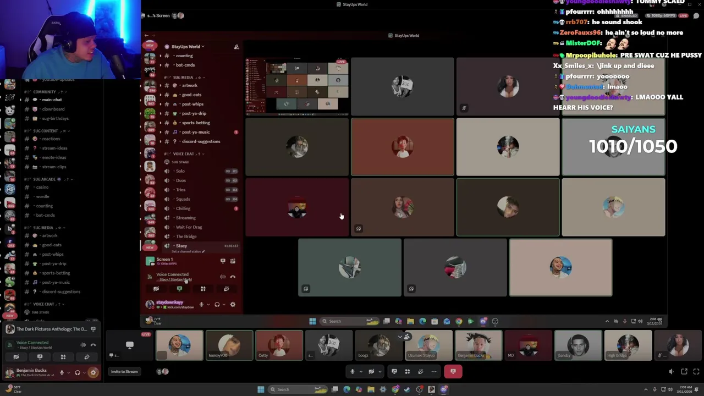The height and width of the screenshot is (396, 704).
Task: Open Benjamin Bucks user settings gear
Action: 93,372
